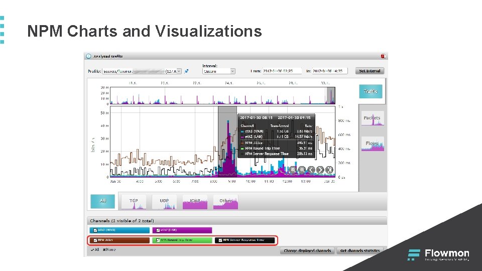Screen dimensions: 482x271
Task: Select the All protocols tab
Action: (102, 201)
